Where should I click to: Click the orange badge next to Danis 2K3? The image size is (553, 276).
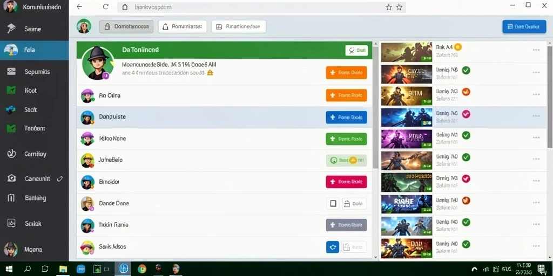[x=466, y=92]
